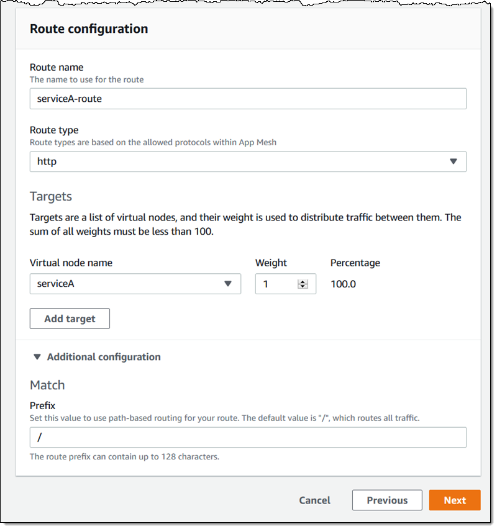Cancel the route configuration
The height and width of the screenshot is (529, 497).
coord(314,500)
